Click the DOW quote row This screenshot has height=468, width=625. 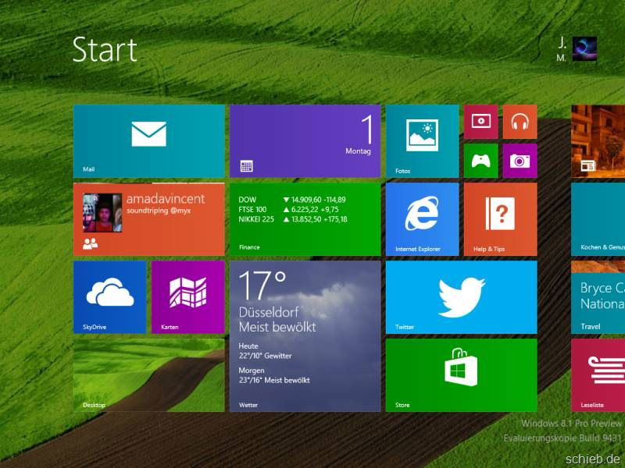click(292, 200)
